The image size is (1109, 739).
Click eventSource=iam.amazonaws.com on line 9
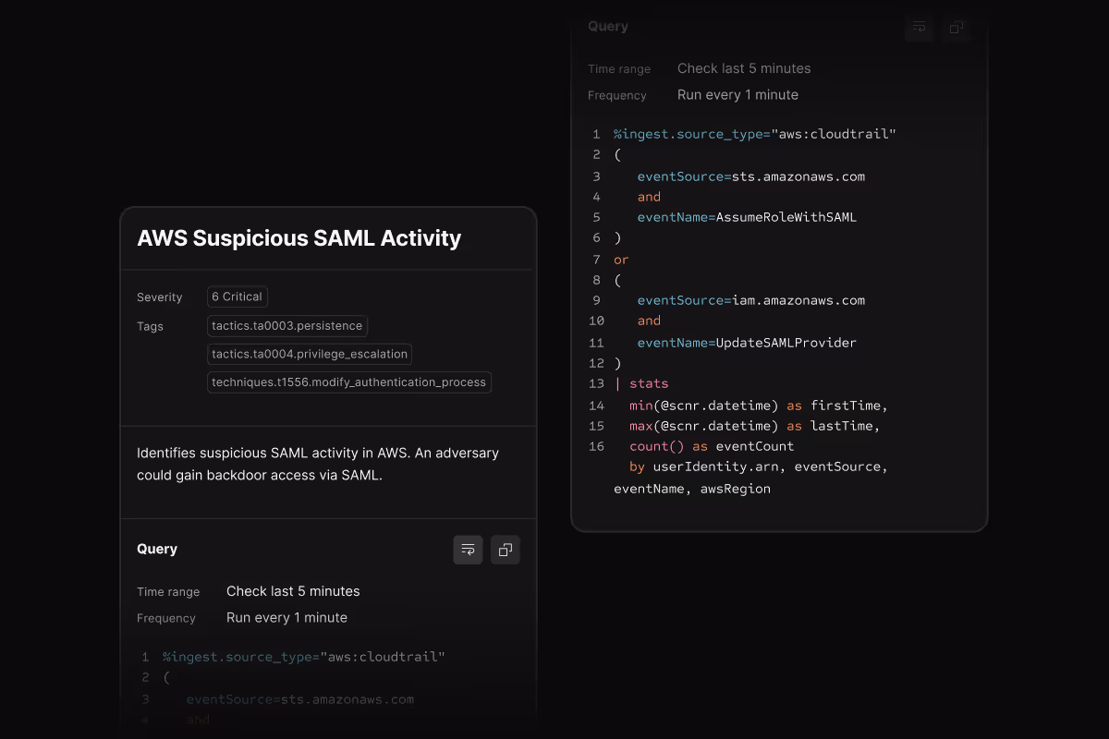coord(751,300)
